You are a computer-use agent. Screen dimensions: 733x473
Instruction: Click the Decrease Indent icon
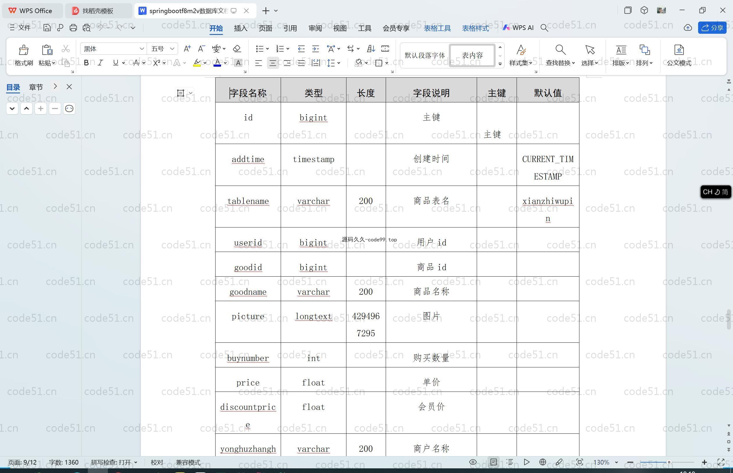click(x=301, y=49)
